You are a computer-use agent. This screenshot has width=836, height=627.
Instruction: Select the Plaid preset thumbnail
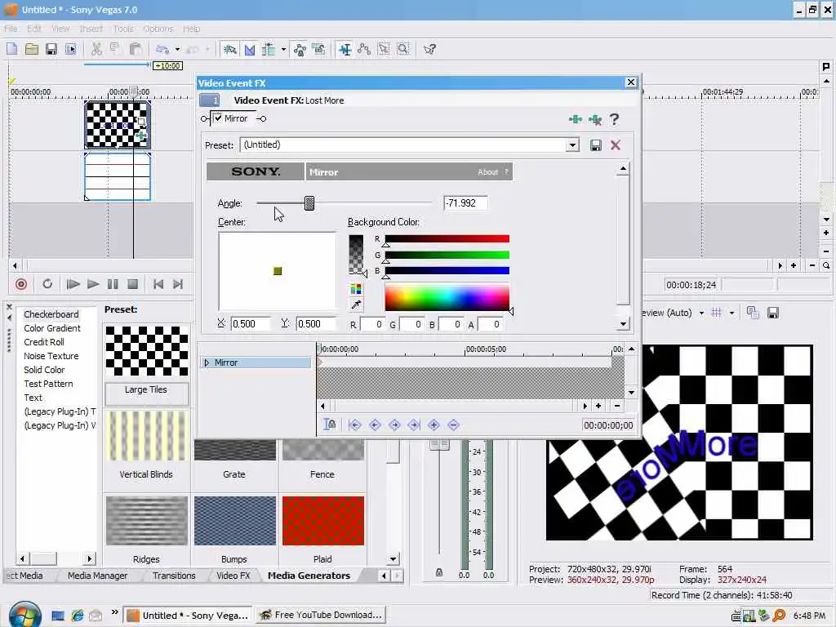coord(323,521)
